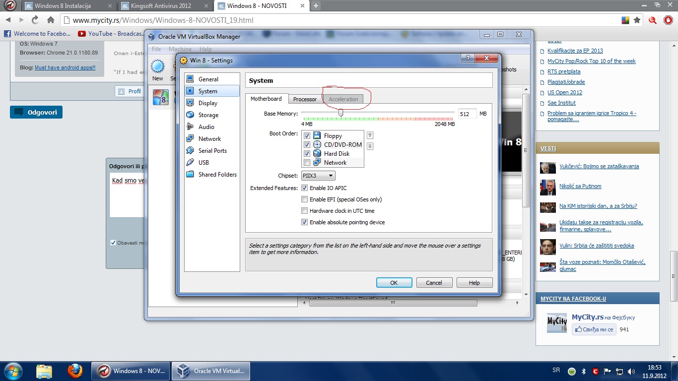Open the Windows Start menu

pyautogui.click(x=13, y=371)
